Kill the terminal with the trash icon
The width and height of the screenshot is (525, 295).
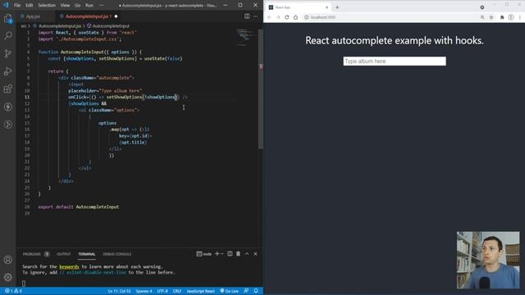click(239, 254)
